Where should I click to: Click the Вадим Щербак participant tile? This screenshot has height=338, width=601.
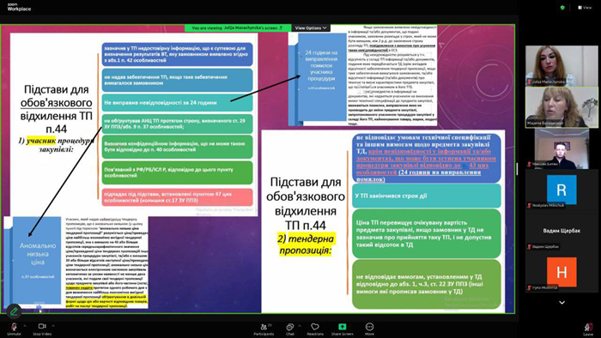[562, 231]
